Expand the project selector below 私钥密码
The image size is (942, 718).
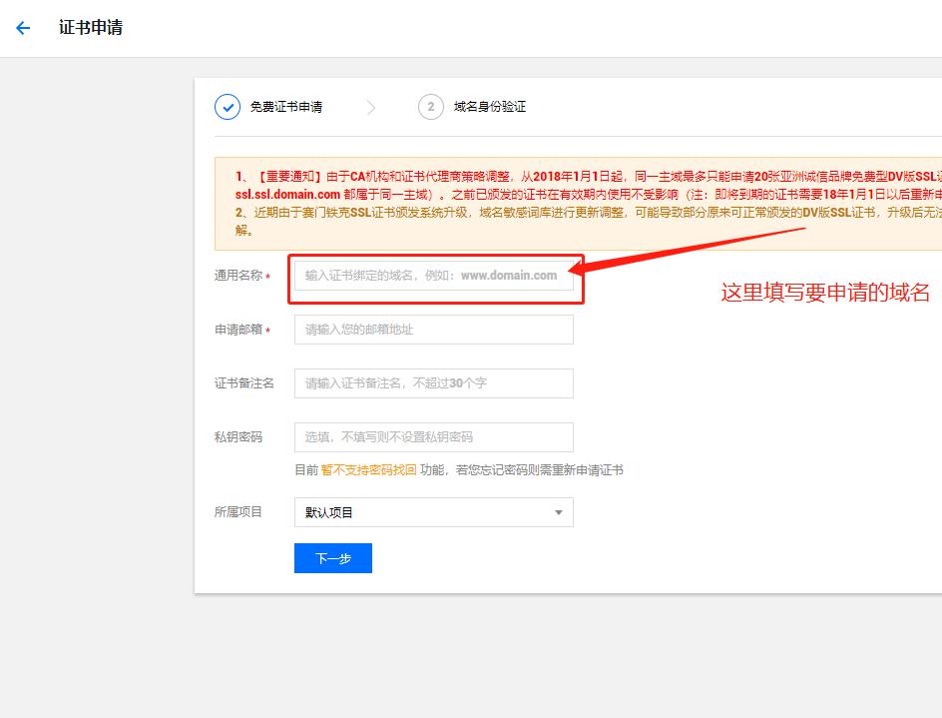(x=433, y=511)
